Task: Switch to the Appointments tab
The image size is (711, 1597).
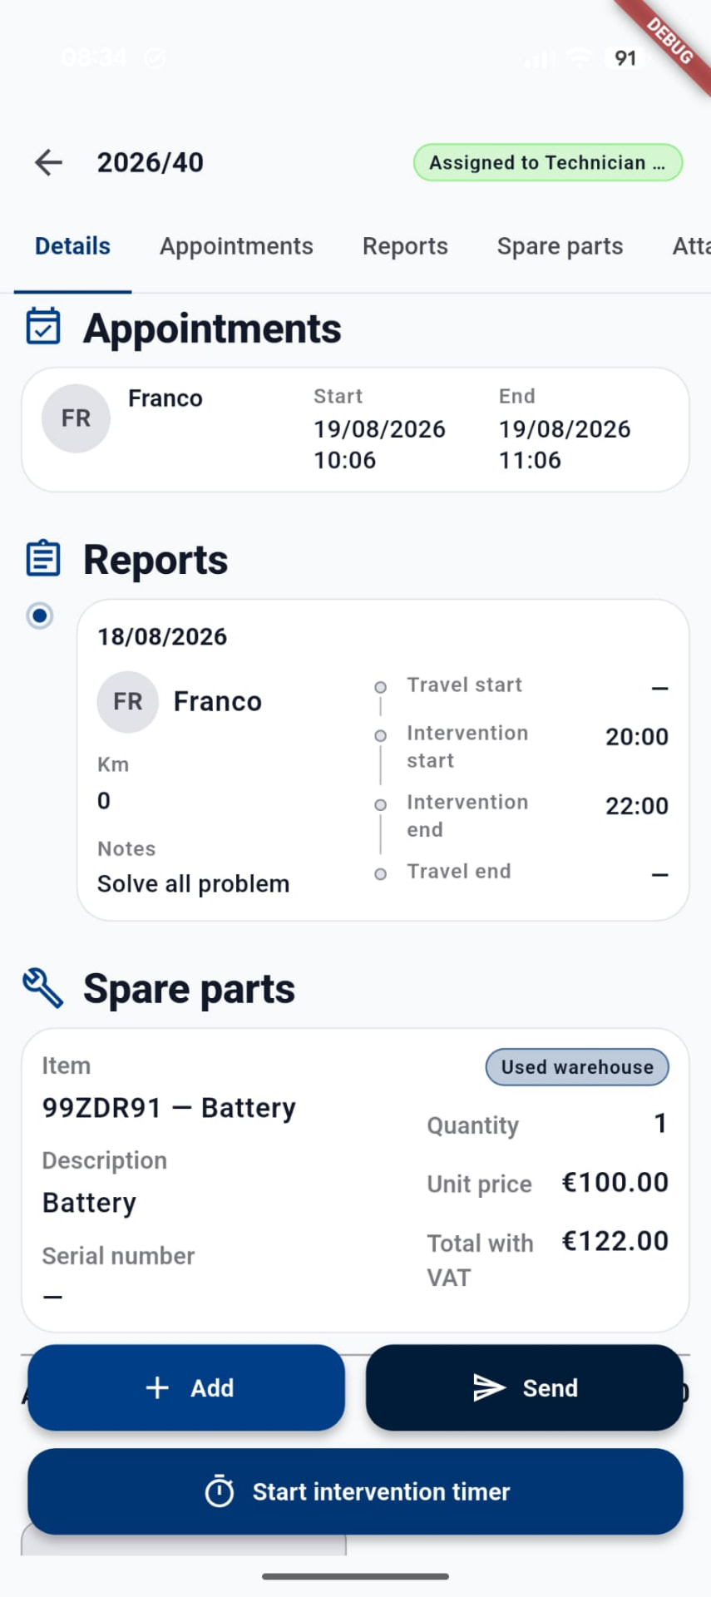Action: click(x=236, y=246)
